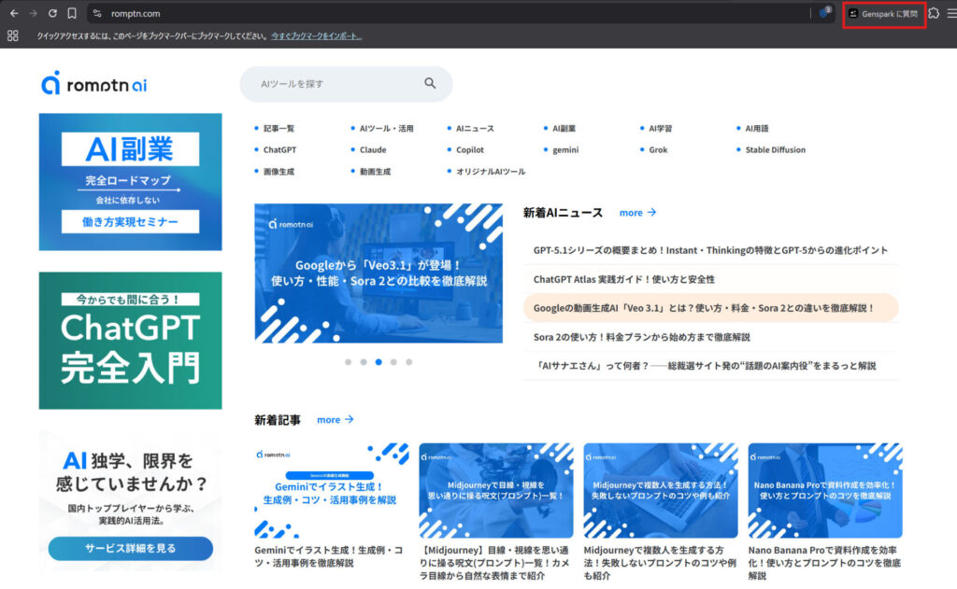Open the Stable Diffusion category menu item
The height and width of the screenshot is (589, 957).
775,149
